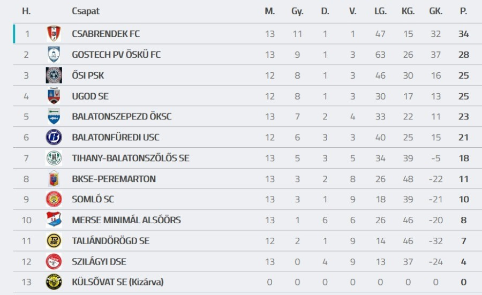Select the CSABRENDEK FC team name
Image resolution: width=482 pixels, height=295 pixels.
coord(106,34)
